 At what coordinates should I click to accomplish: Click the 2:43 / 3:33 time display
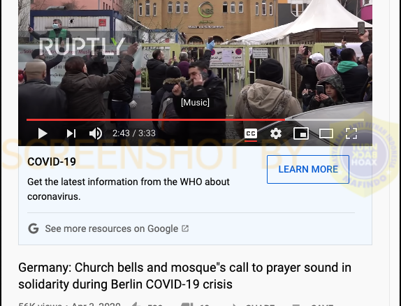(134, 133)
